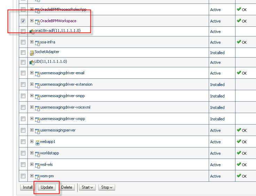Open the Stop dropdown button
256x196 pixels.
pos(107,187)
